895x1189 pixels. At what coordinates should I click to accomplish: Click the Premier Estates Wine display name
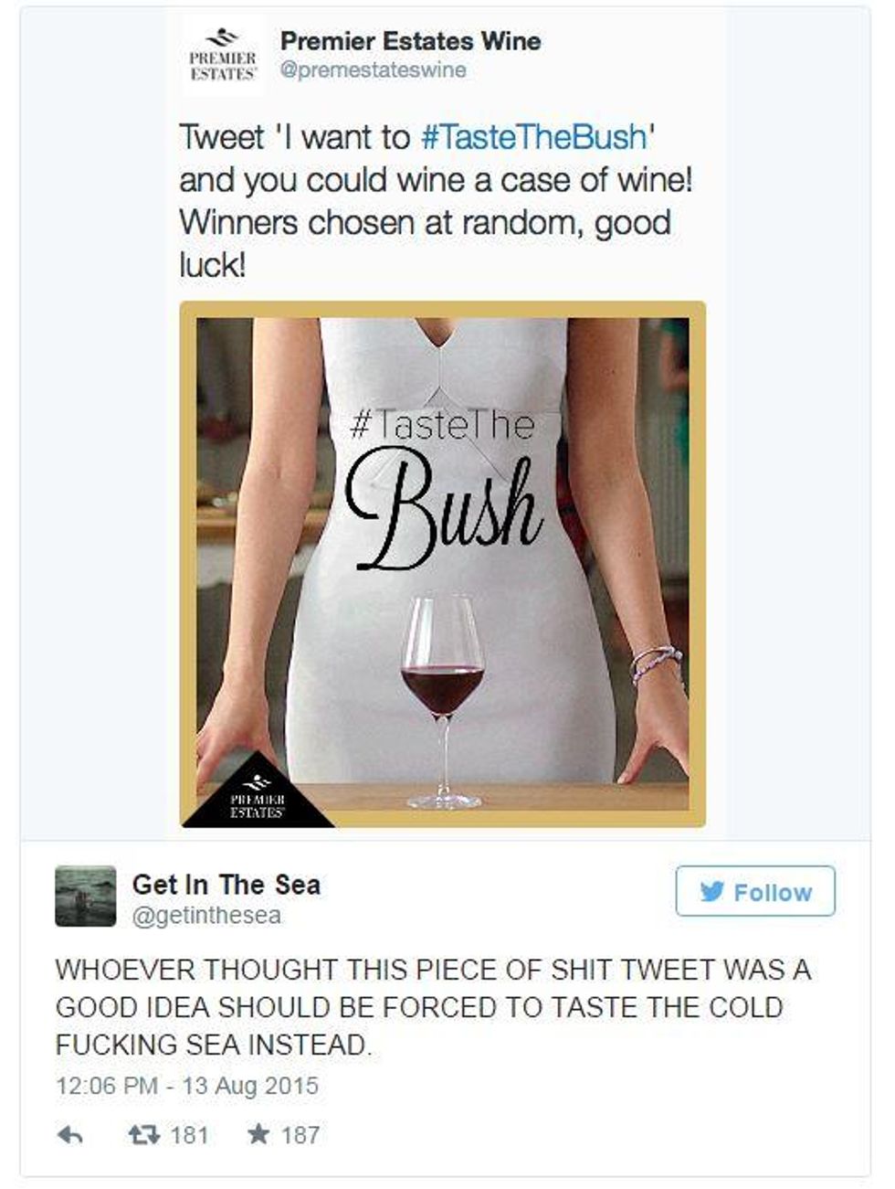pos(410,41)
